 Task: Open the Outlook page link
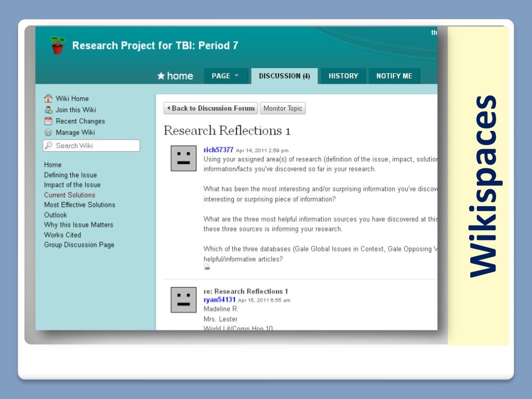click(x=55, y=215)
